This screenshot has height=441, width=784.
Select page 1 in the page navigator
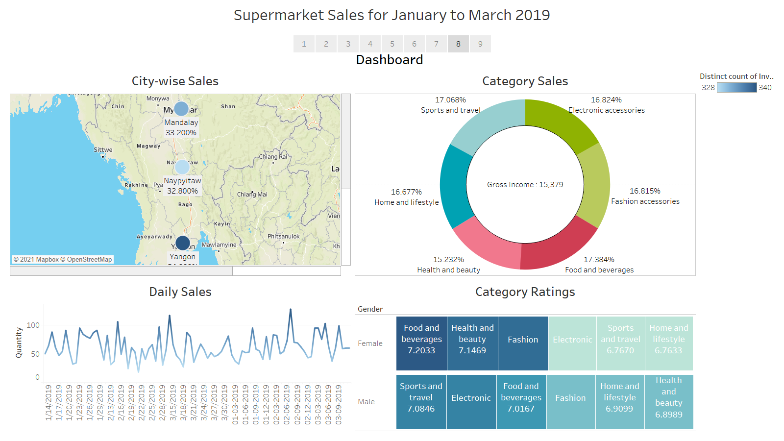tap(304, 44)
